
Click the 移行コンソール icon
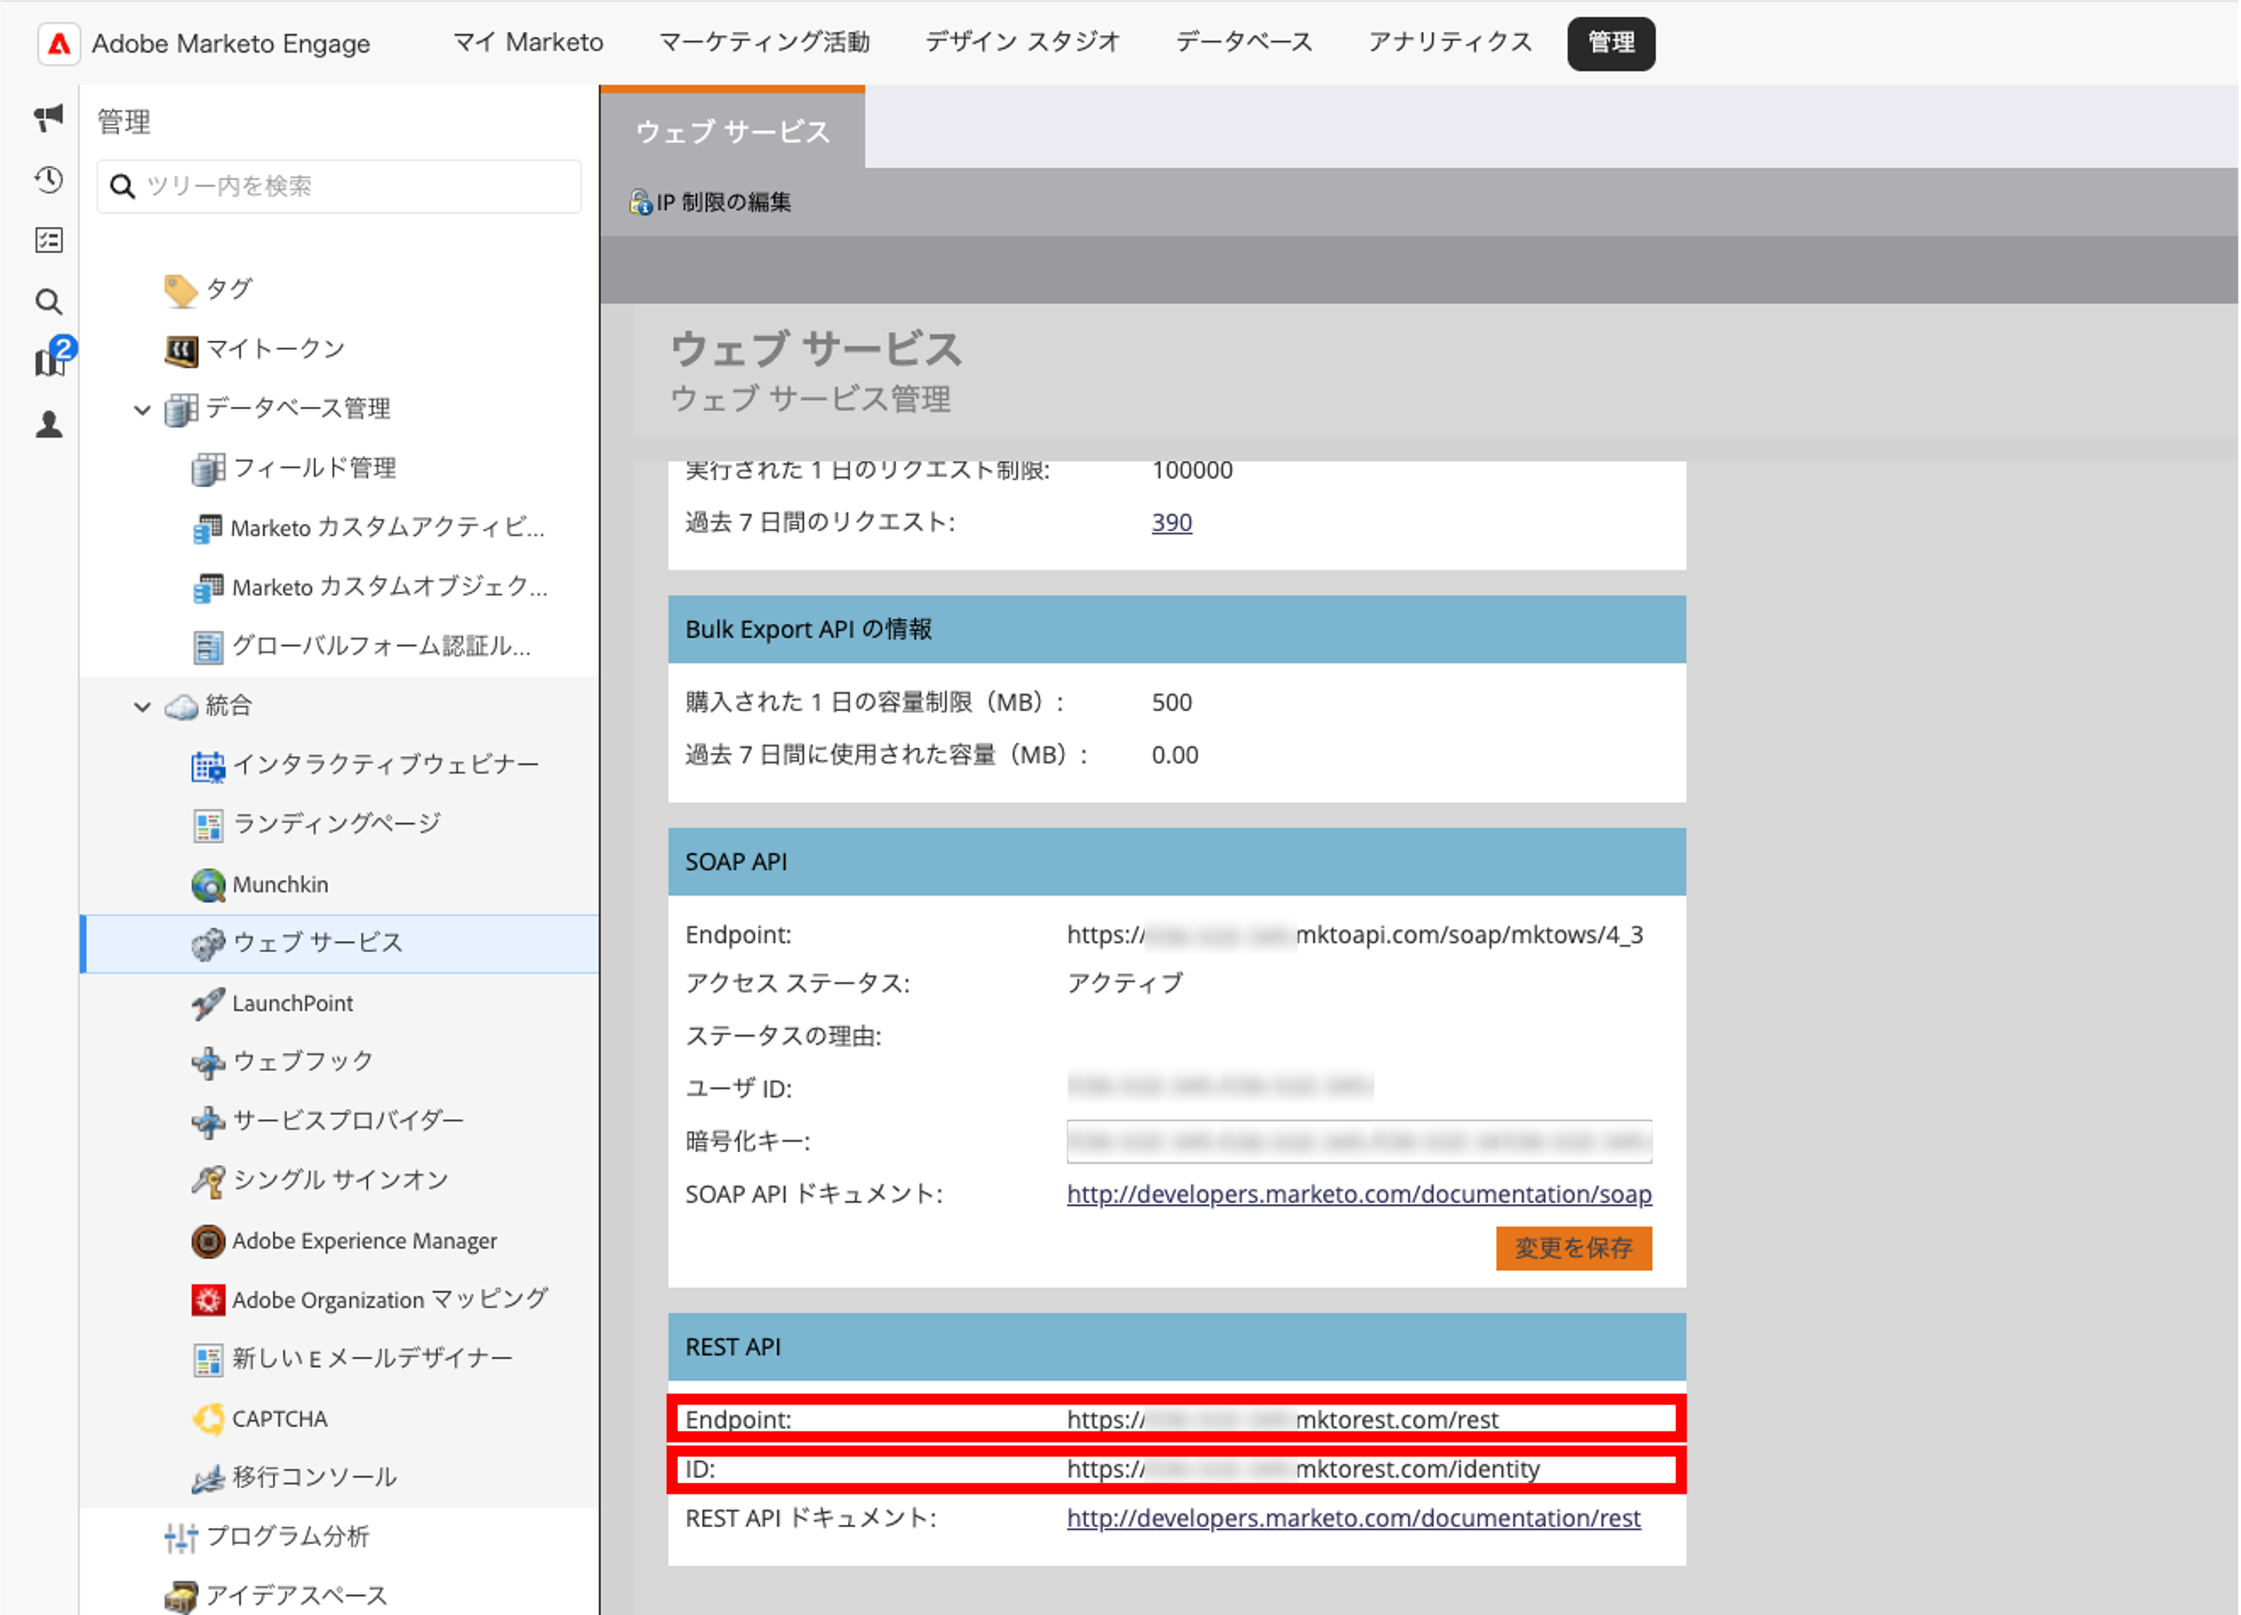coord(207,1479)
